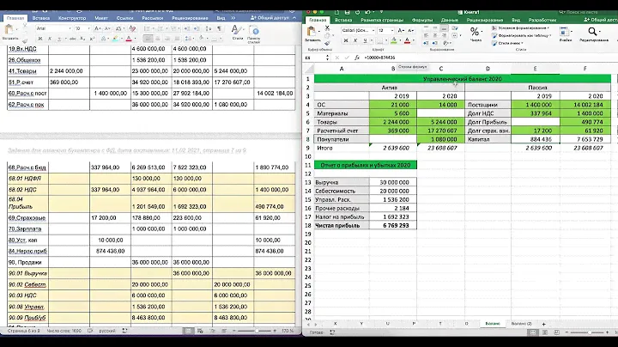Click the Editing magnifier icon in Excel
The image size is (618, 347).
(592, 31)
